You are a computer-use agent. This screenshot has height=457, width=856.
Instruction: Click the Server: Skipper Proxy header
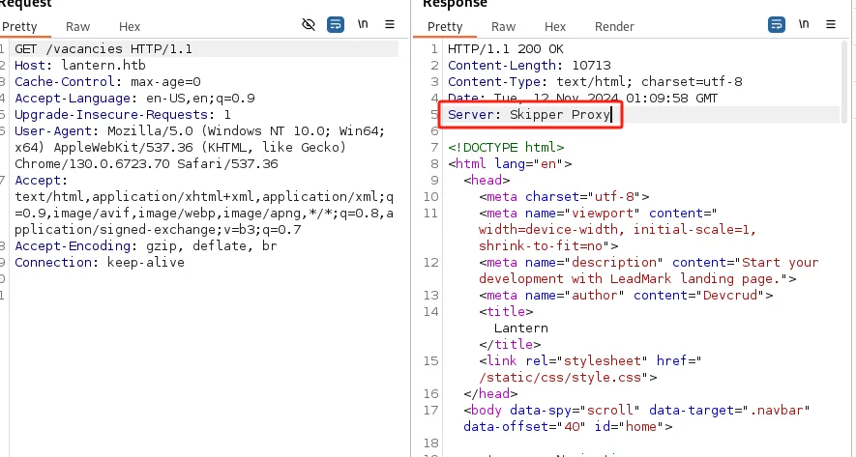point(529,115)
